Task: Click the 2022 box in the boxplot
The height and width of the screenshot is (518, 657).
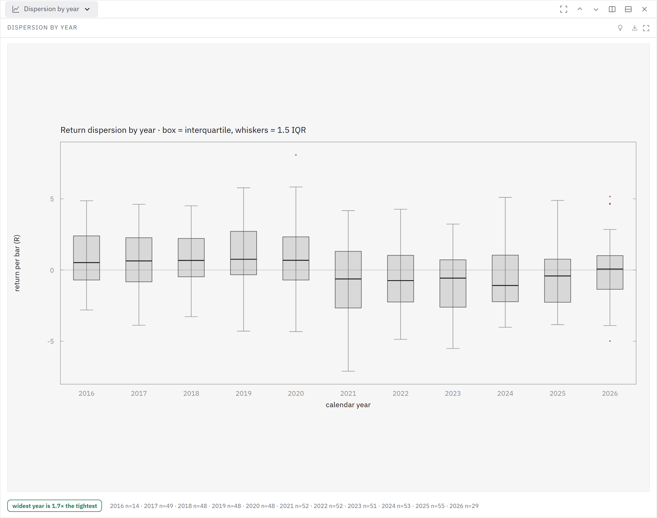Action: (401, 279)
